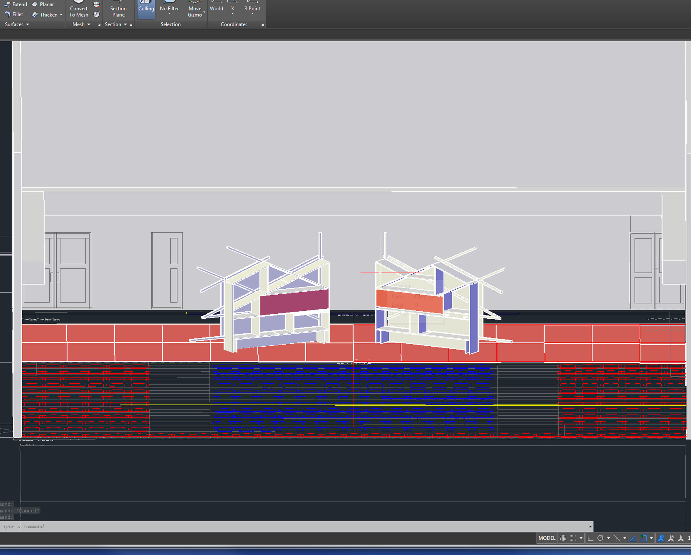
Task: Switch to MODEL space tab
Action: 546,538
